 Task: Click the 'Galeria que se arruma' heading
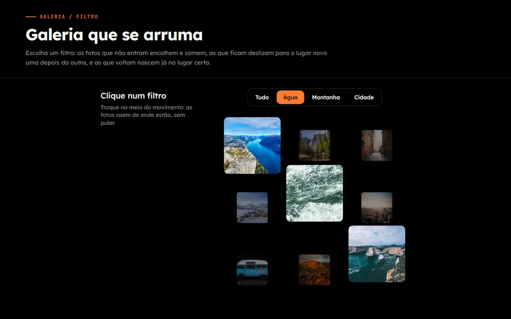coord(114,35)
